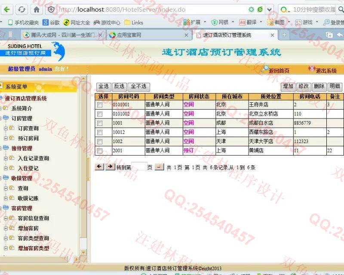Click the 截图 screenshot toolbar item
Image resolution: width=344 pixels, height=275 pixels.
tap(276, 22)
